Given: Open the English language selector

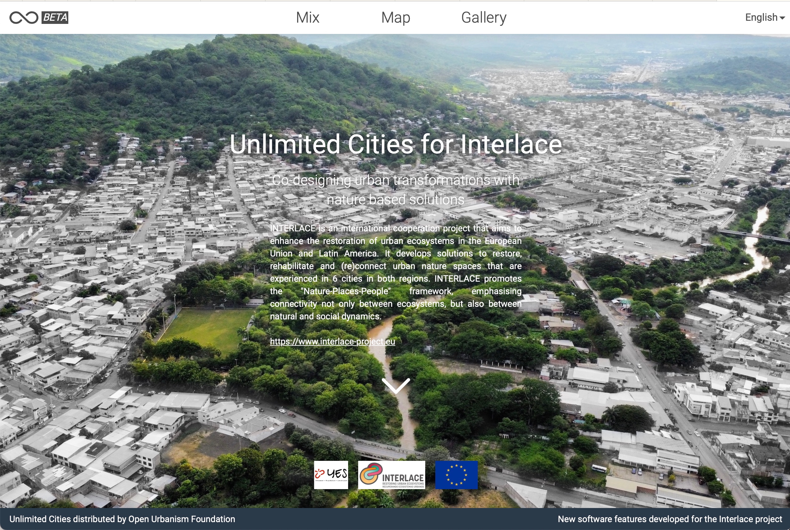Looking at the screenshot, I should [761, 18].
